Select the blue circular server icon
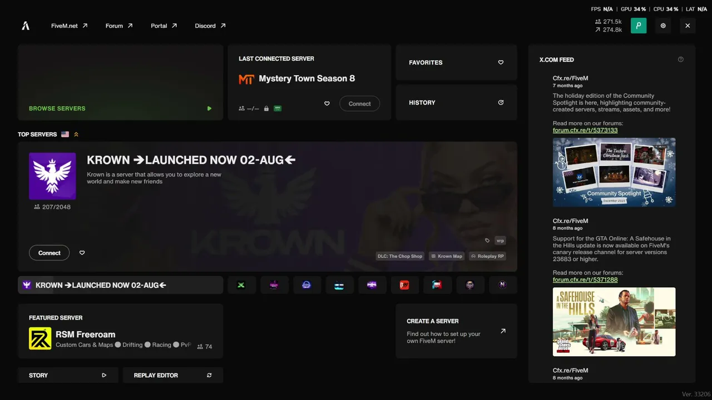The height and width of the screenshot is (400, 712). pos(306,285)
